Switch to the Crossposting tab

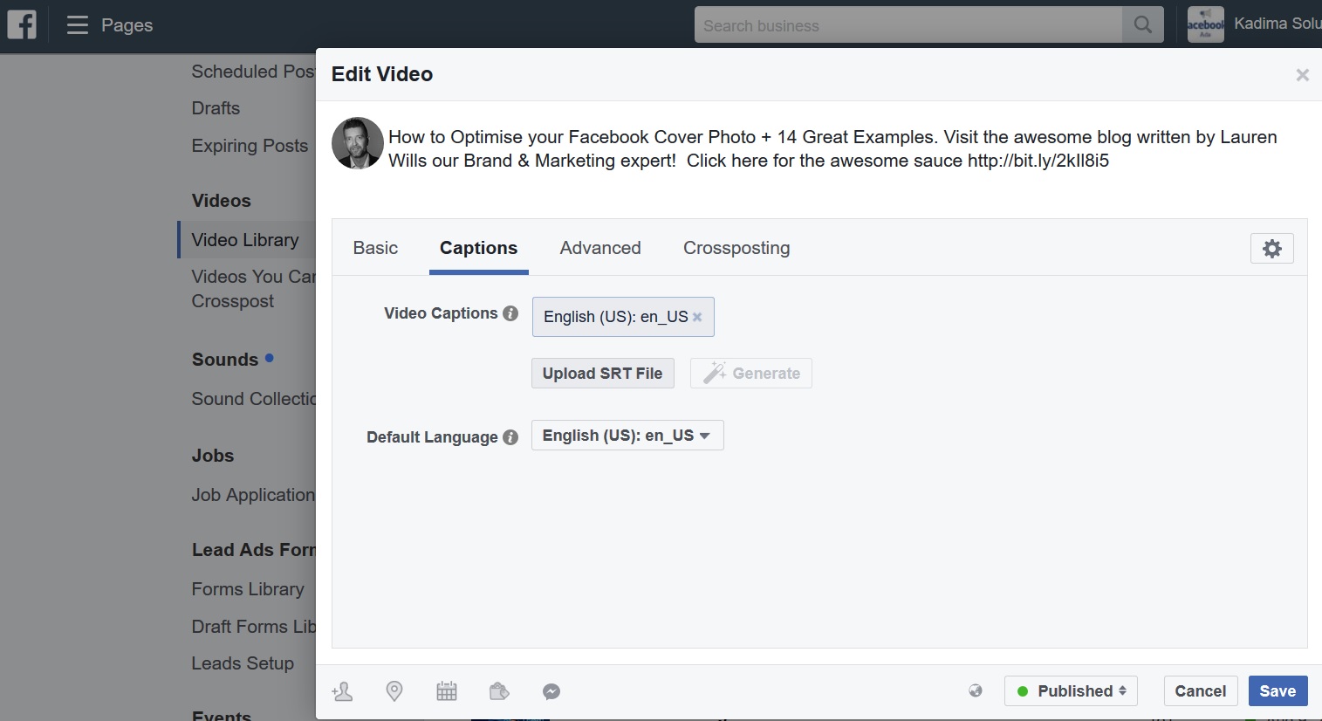pyautogui.click(x=736, y=248)
